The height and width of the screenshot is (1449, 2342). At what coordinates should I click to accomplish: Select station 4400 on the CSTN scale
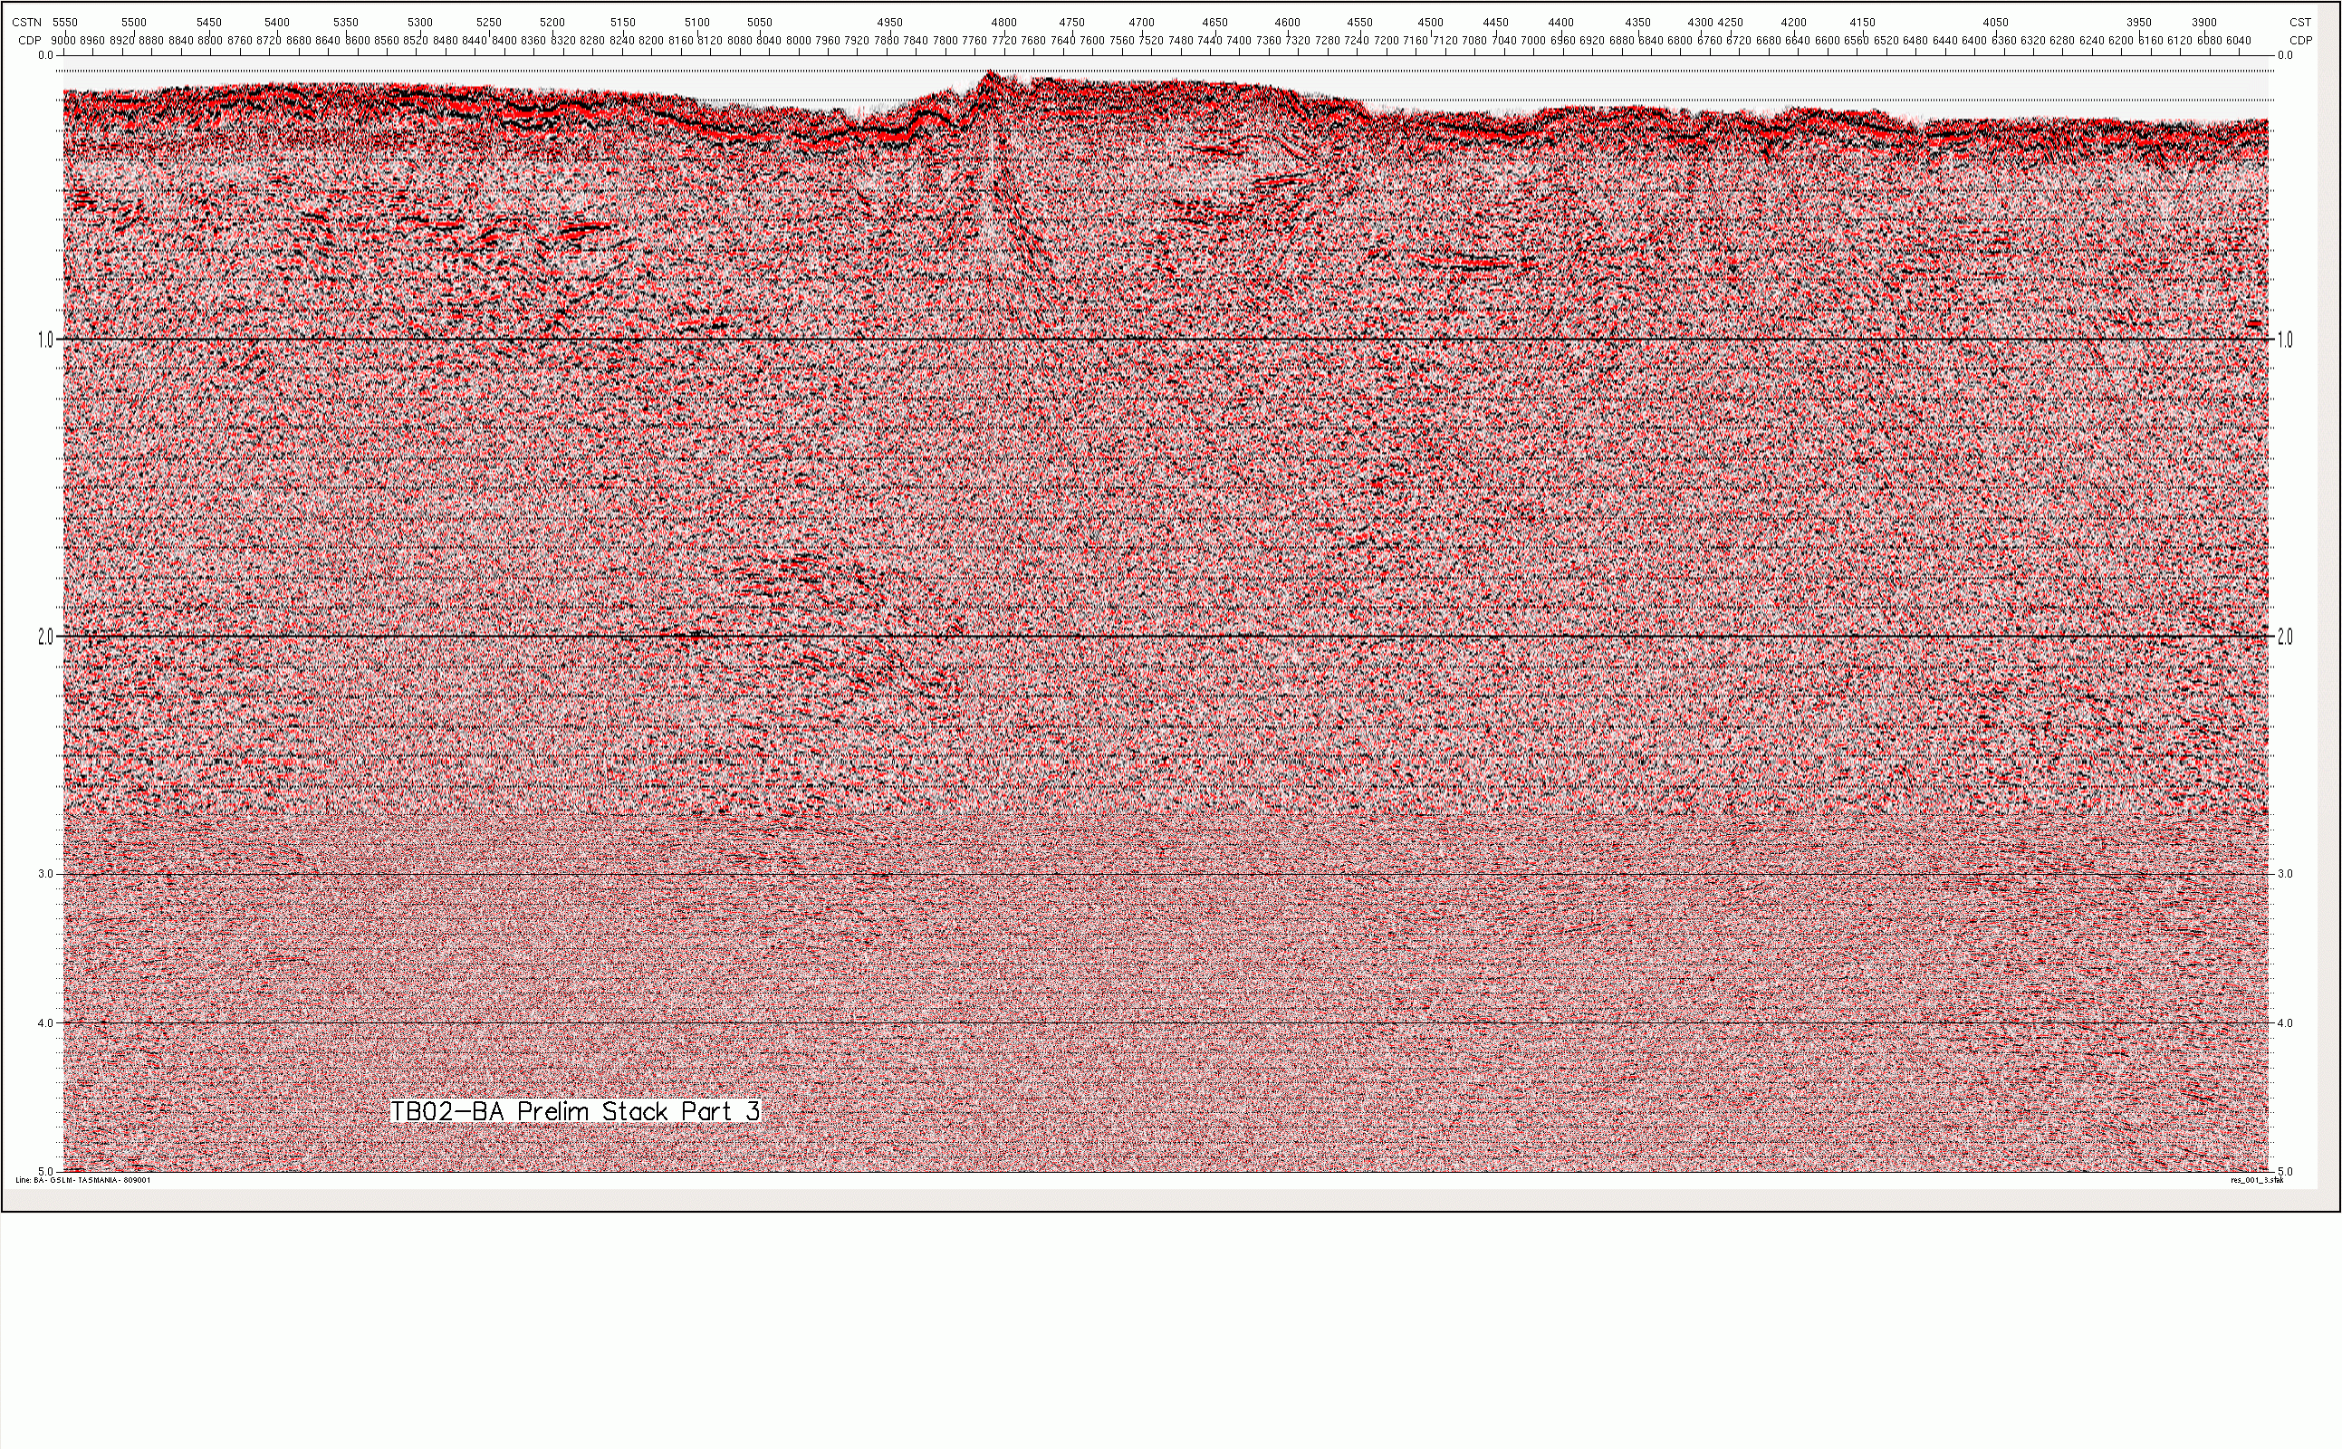pos(1561,22)
